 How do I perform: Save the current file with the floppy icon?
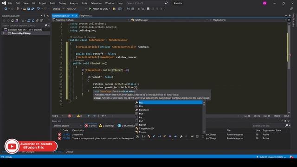pos(29,9)
